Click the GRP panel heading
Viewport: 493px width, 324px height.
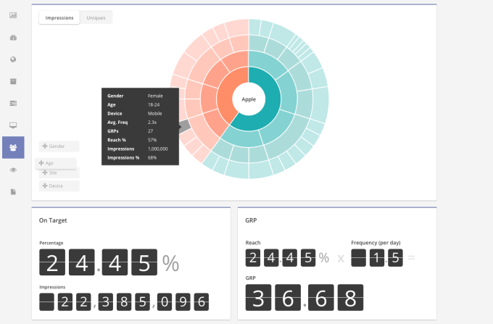pos(251,220)
